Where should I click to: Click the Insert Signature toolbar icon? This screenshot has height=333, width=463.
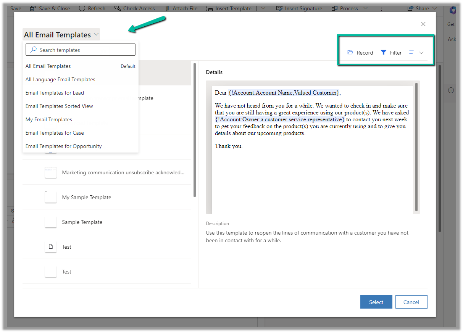click(x=279, y=8)
